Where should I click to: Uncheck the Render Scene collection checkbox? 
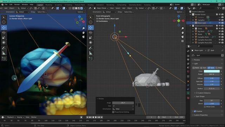[217, 14]
